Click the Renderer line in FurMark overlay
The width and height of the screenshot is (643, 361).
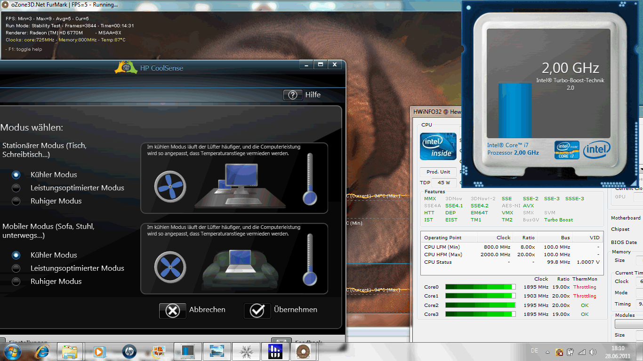click(x=64, y=33)
